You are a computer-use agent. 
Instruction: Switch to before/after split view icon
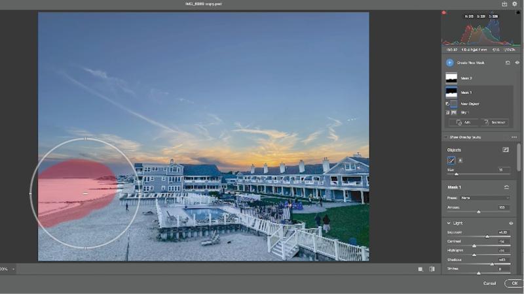coord(432,269)
